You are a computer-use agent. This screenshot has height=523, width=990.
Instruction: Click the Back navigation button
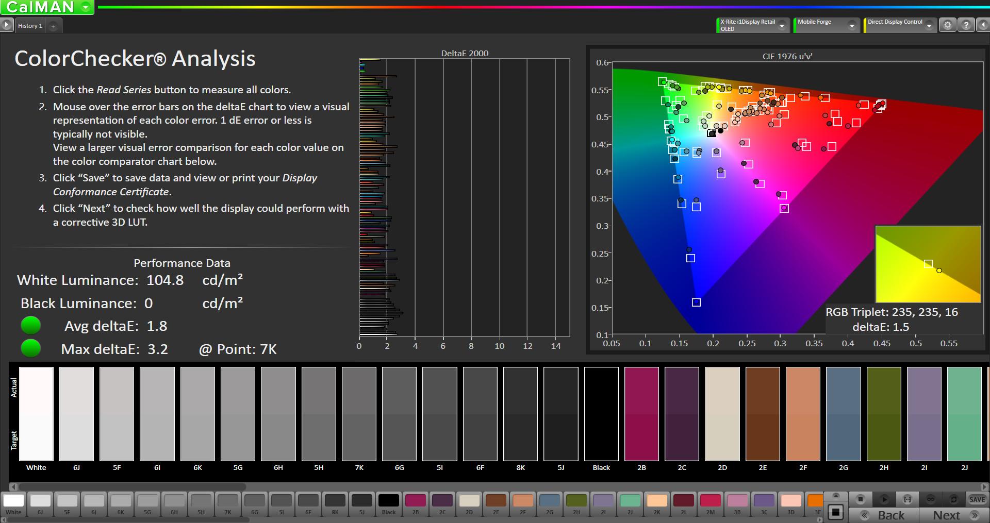pyautogui.click(x=884, y=515)
